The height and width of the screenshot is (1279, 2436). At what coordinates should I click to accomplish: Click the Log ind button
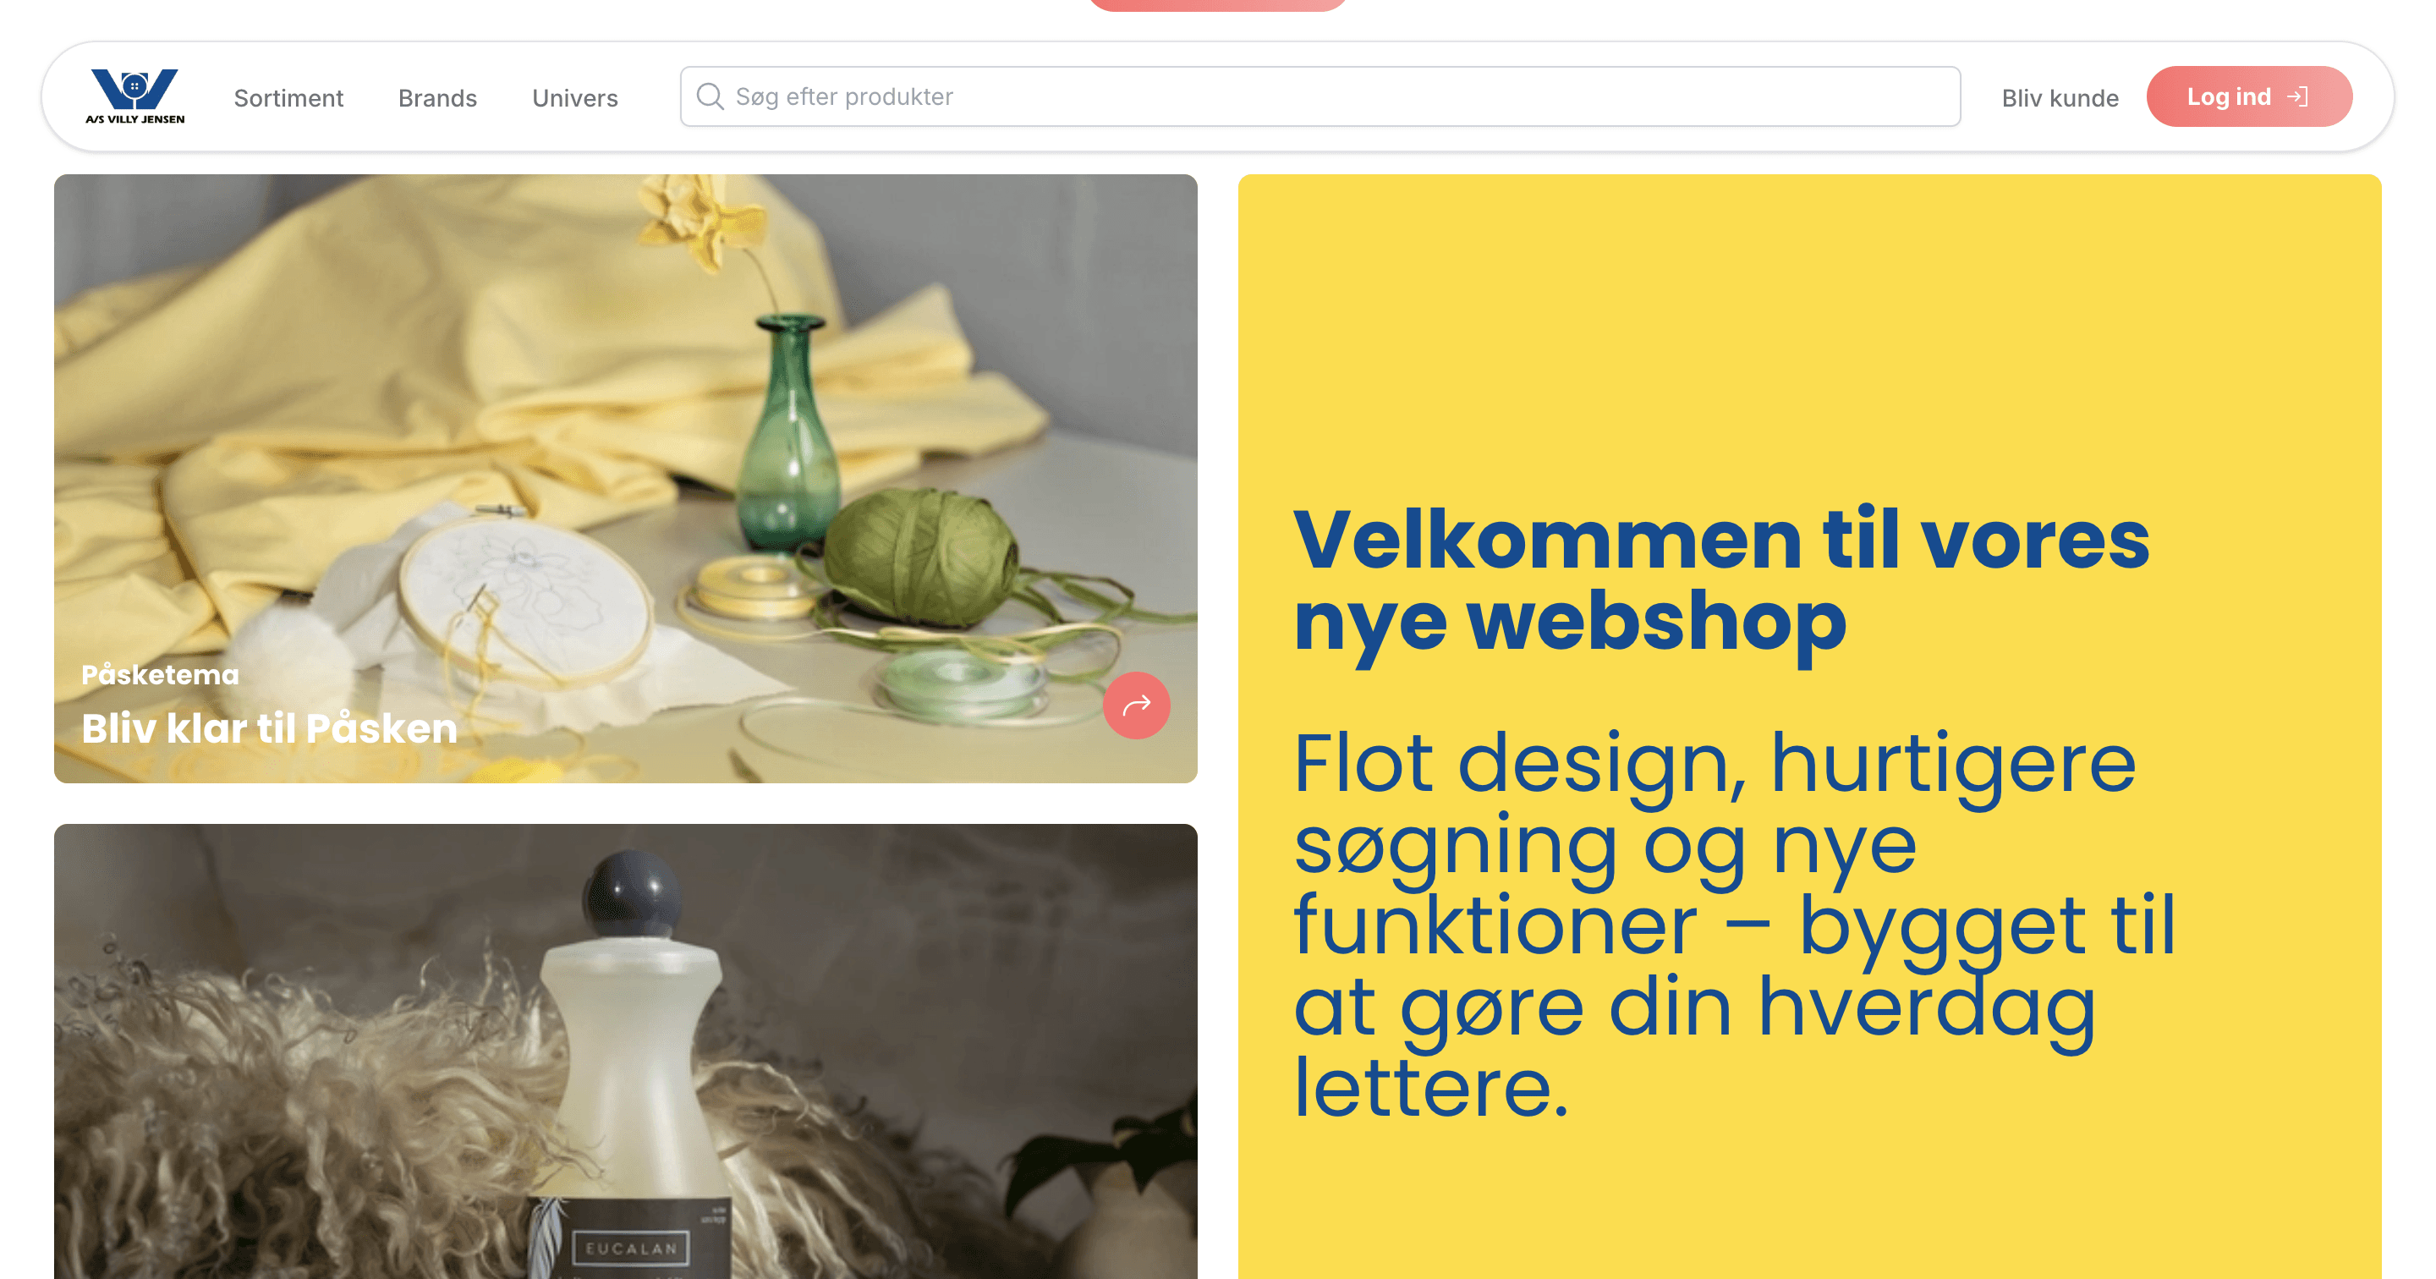click(x=2249, y=96)
